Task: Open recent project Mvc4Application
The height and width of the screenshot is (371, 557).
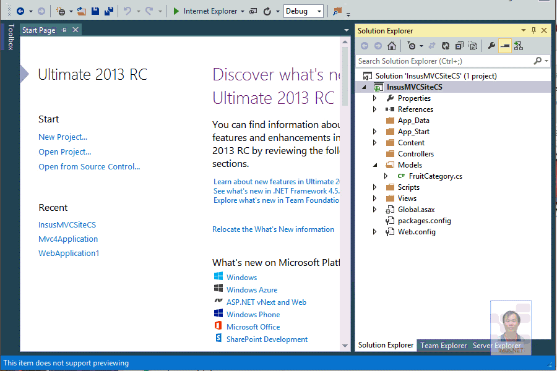Action: pos(68,239)
